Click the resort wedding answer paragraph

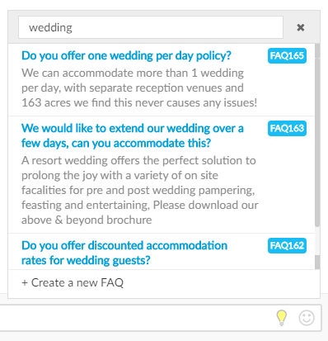tap(140, 190)
